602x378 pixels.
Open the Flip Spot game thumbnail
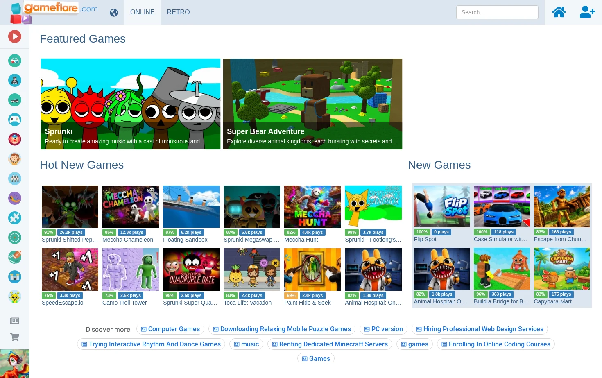[442, 206]
